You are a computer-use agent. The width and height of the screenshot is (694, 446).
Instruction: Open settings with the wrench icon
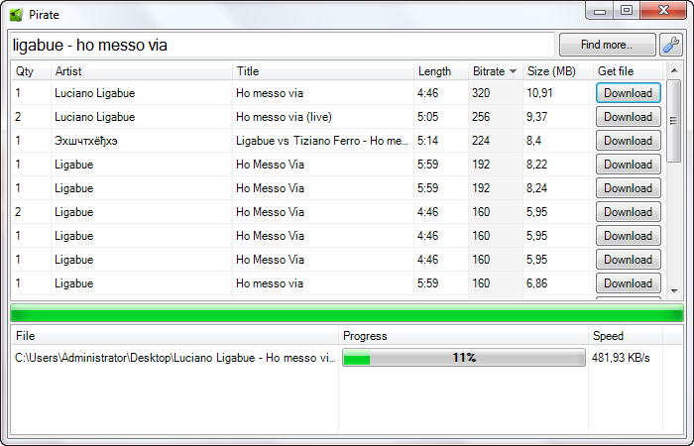671,45
